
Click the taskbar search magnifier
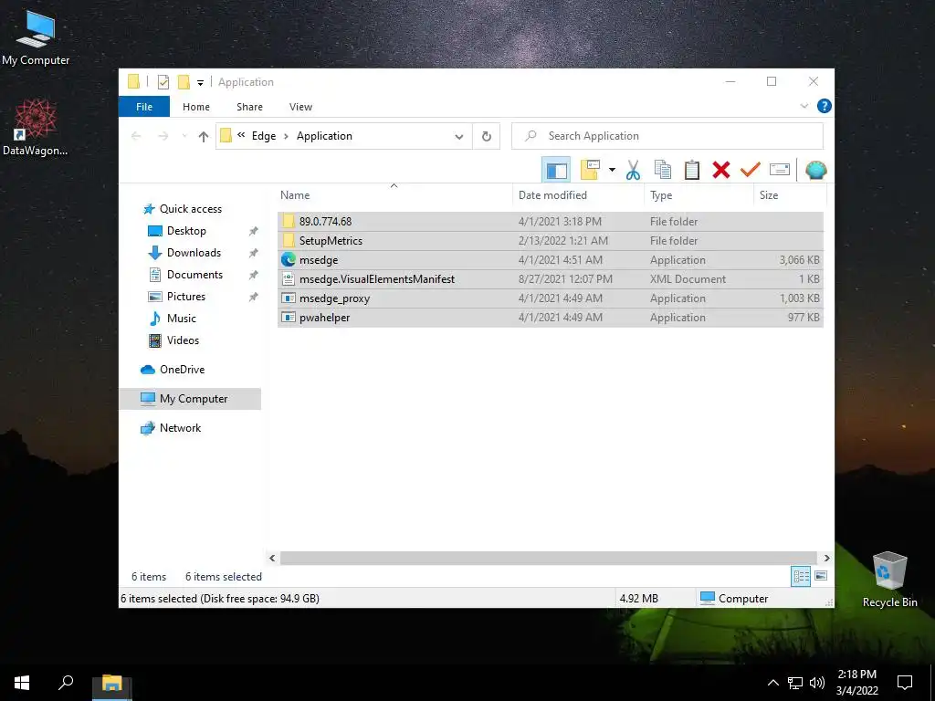(66, 683)
